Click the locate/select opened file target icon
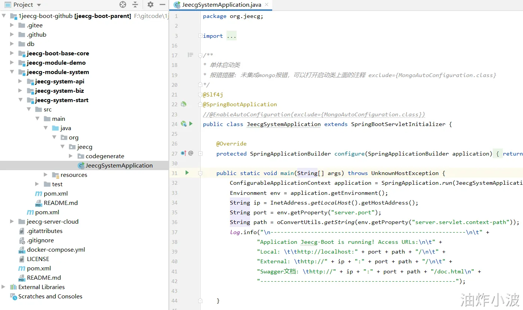The height and width of the screenshot is (310, 523). (x=123, y=4)
